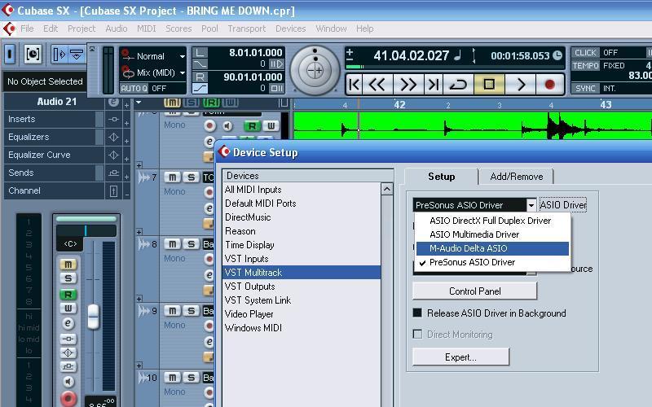This screenshot has width=652, height=407.
Task: Click the global Solo [S] button
Action: click(192, 103)
